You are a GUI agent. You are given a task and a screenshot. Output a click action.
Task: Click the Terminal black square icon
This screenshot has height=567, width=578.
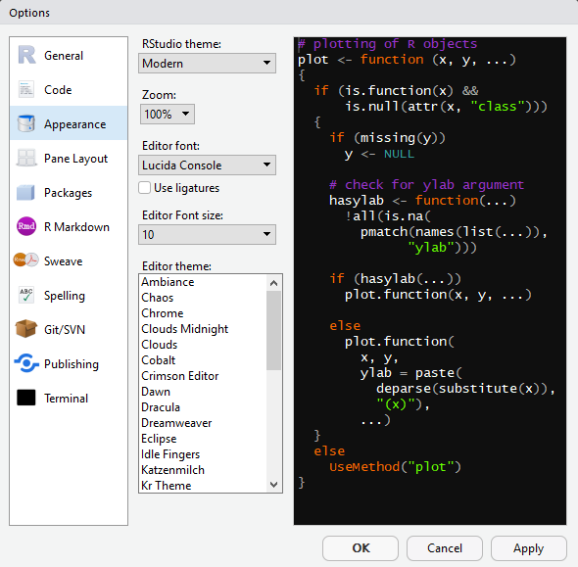[26, 398]
